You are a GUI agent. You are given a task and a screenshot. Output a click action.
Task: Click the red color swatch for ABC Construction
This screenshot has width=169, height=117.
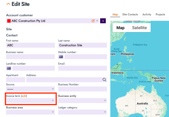[9, 21]
